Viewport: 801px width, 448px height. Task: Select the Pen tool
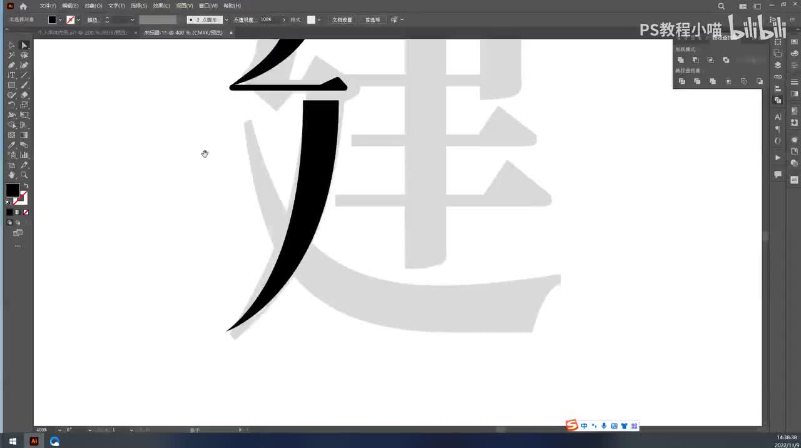click(11, 65)
